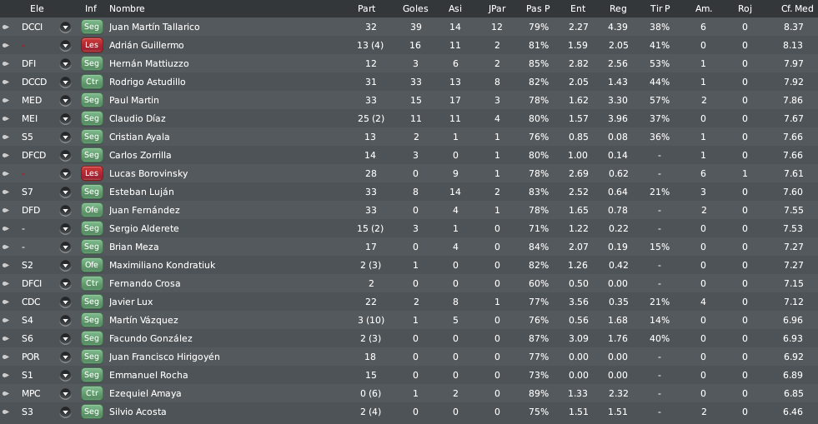Open Juan Francisco Hirigoyén's player profile
The image size is (818, 424).
164,357
